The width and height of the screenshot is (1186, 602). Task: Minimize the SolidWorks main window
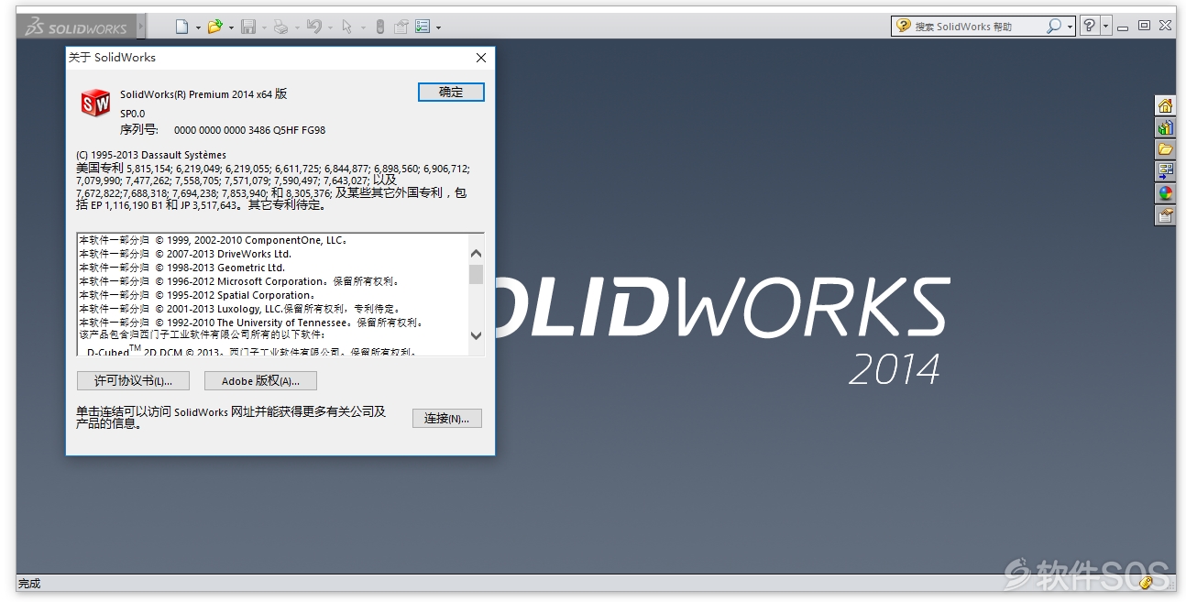[1124, 27]
